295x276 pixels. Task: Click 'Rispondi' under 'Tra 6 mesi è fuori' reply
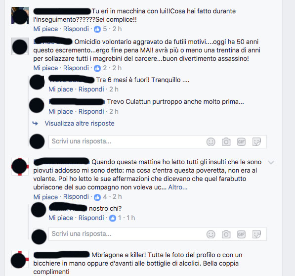click(91, 89)
